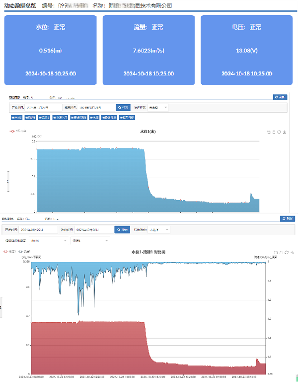Select the first blue quick-filter tag under the upper query bar
This screenshot has height=382, width=298.
pos(16,118)
